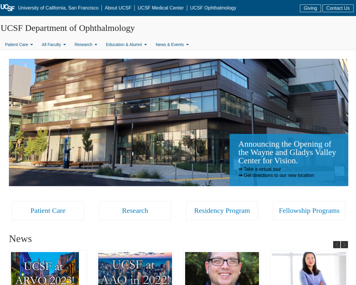Image resolution: width=356 pixels, height=285 pixels.
Task: Expand the All Faculty dropdown menu
Action: pyautogui.click(x=54, y=45)
